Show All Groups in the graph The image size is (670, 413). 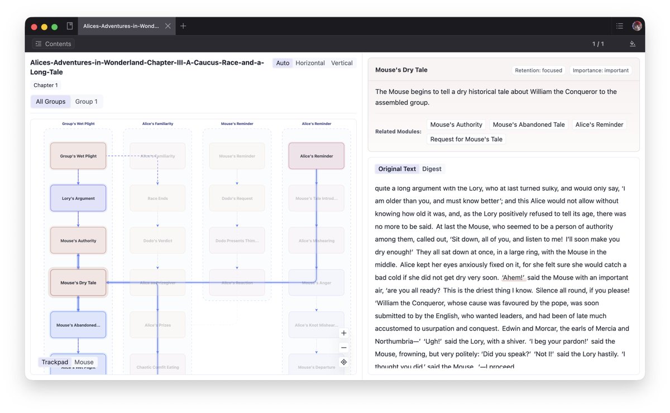click(51, 102)
